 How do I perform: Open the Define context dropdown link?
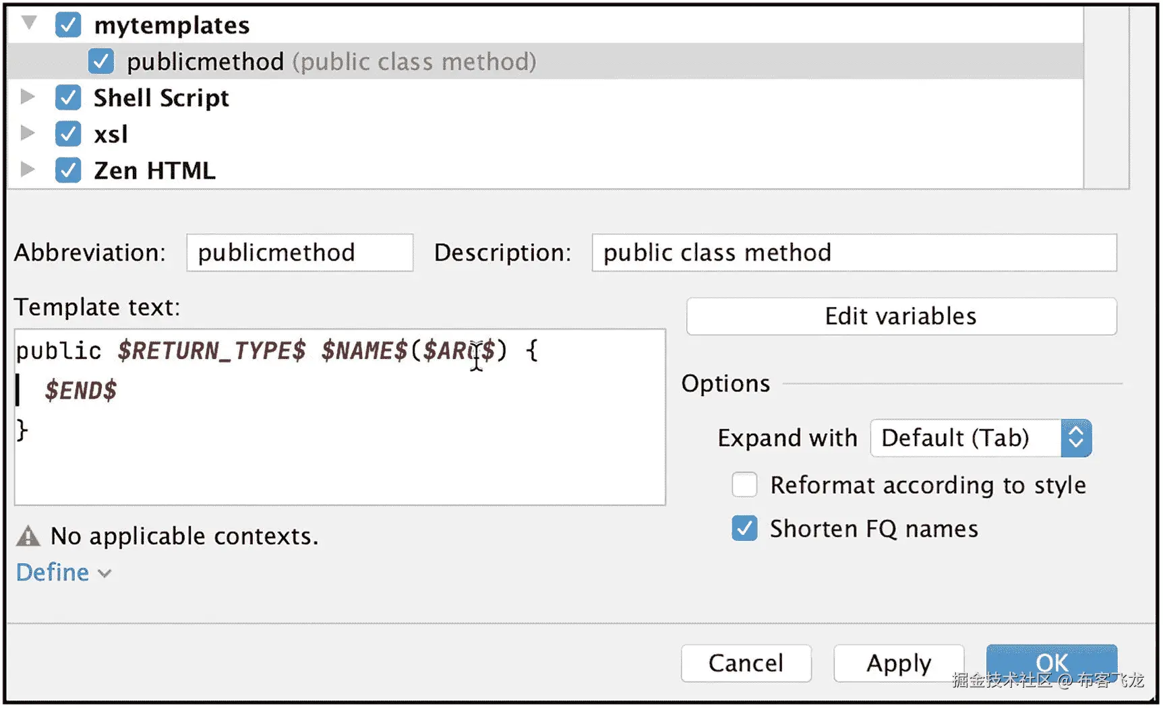tap(63, 573)
